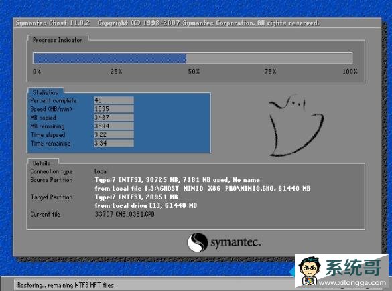
Task: Click the Symantec Ghost 11.0.2 title text
Action: (x=53, y=23)
